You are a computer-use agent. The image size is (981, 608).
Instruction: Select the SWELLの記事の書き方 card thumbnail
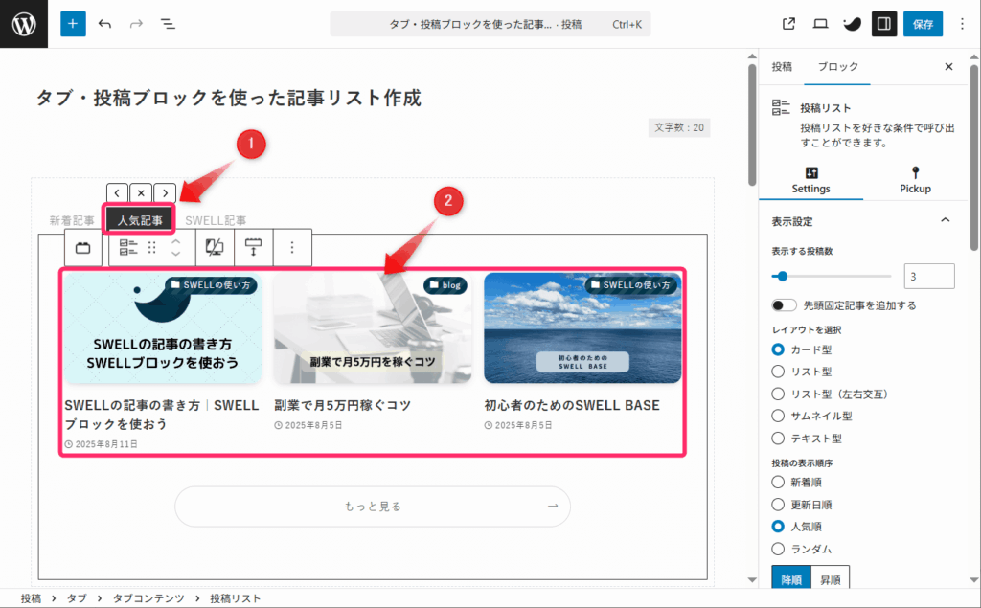163,327
